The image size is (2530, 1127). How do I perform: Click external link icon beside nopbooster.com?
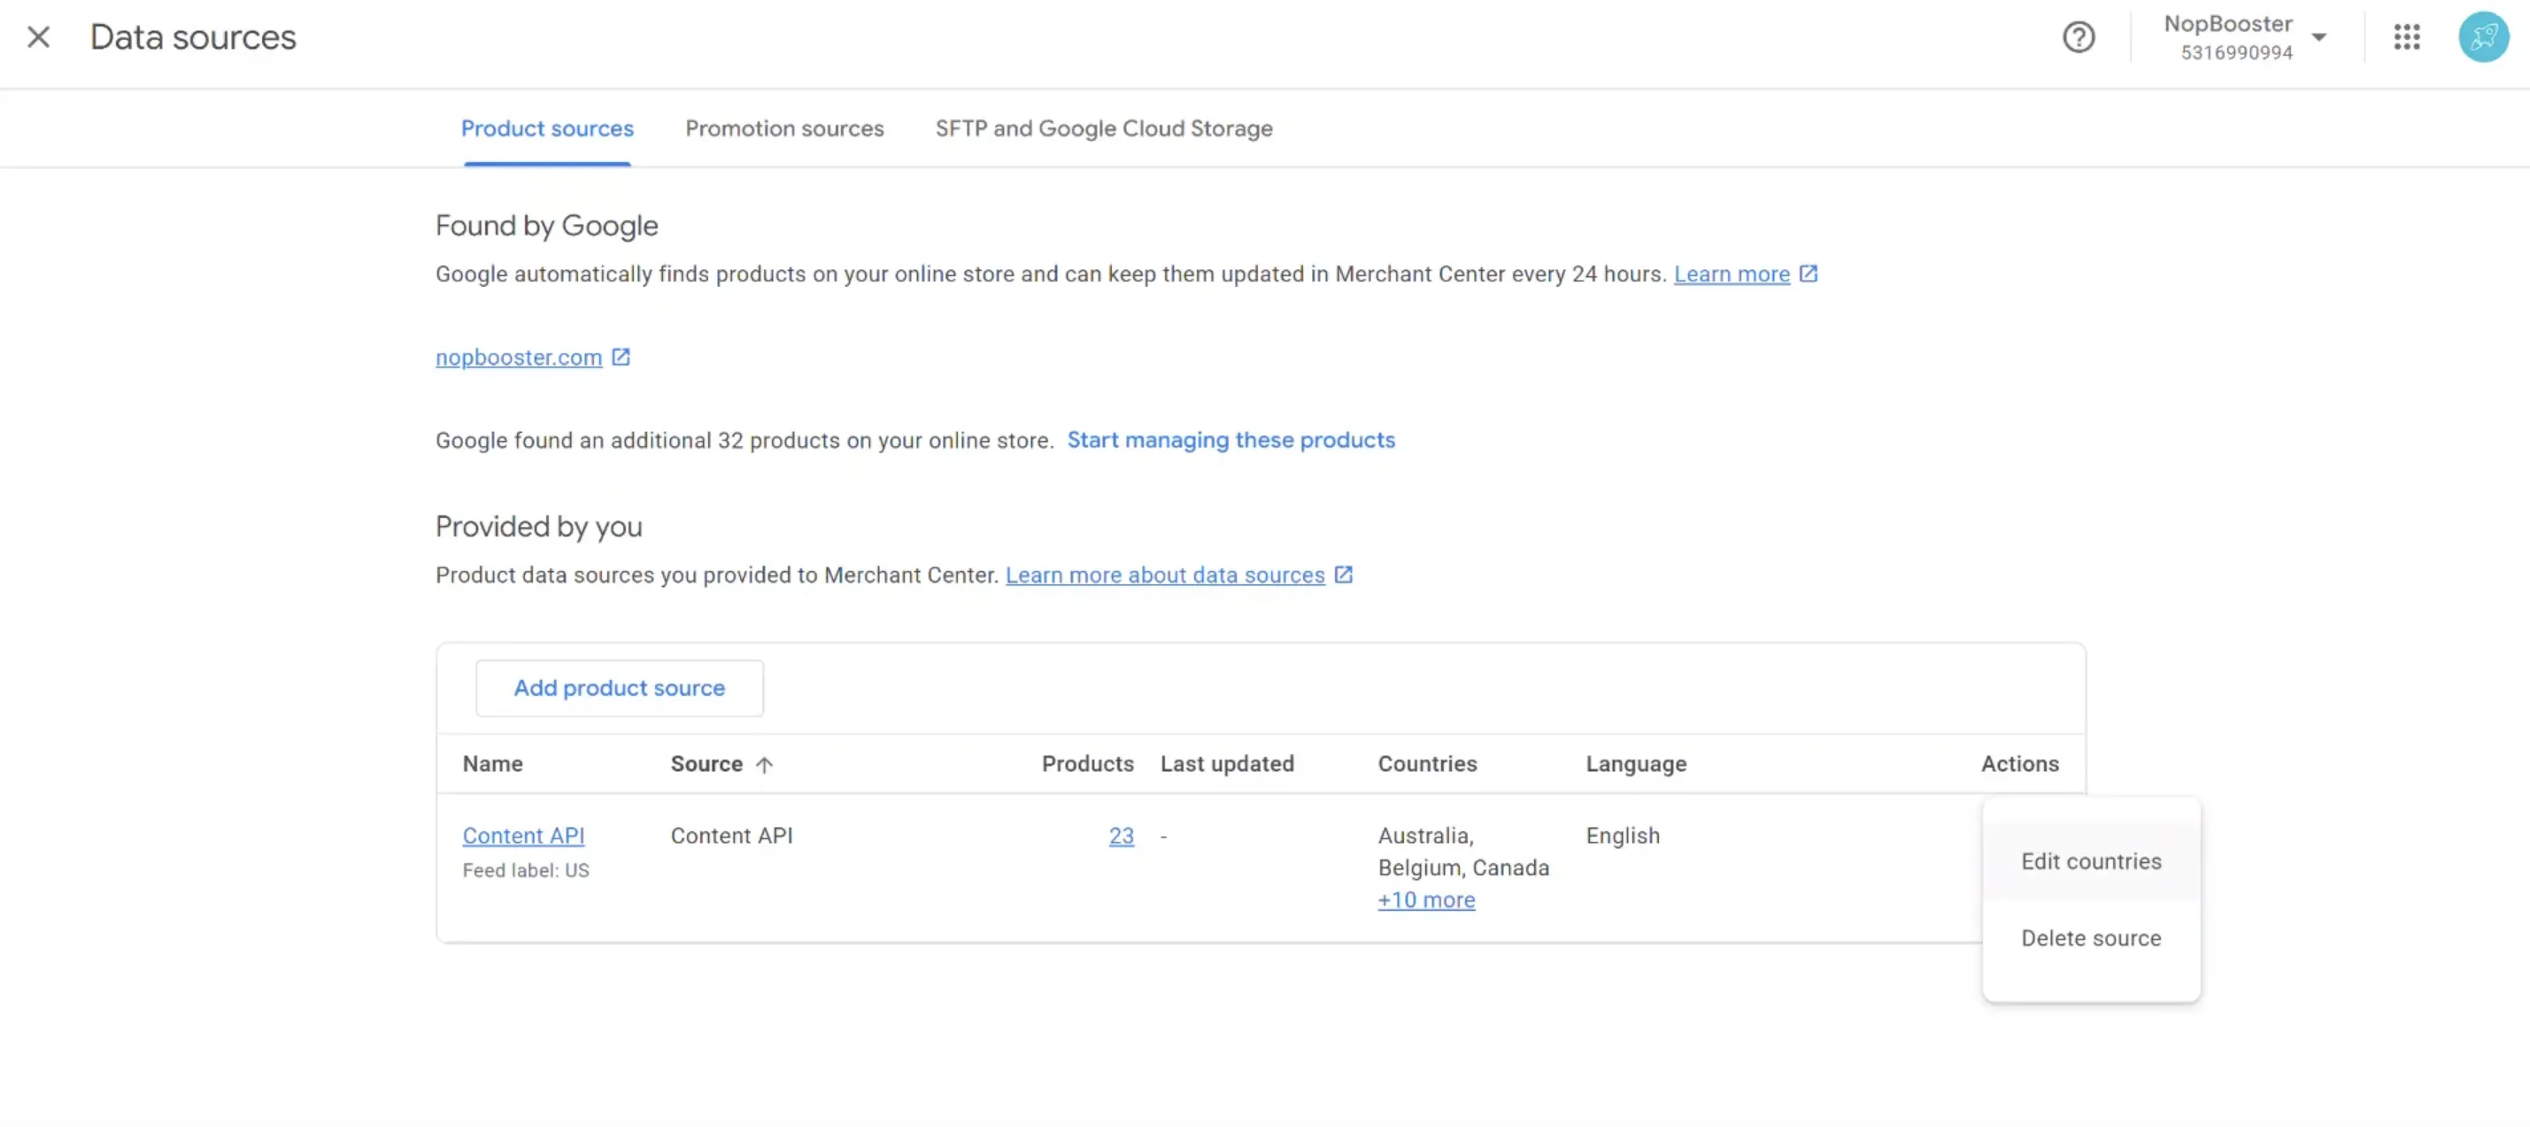[x=621, y=357]
